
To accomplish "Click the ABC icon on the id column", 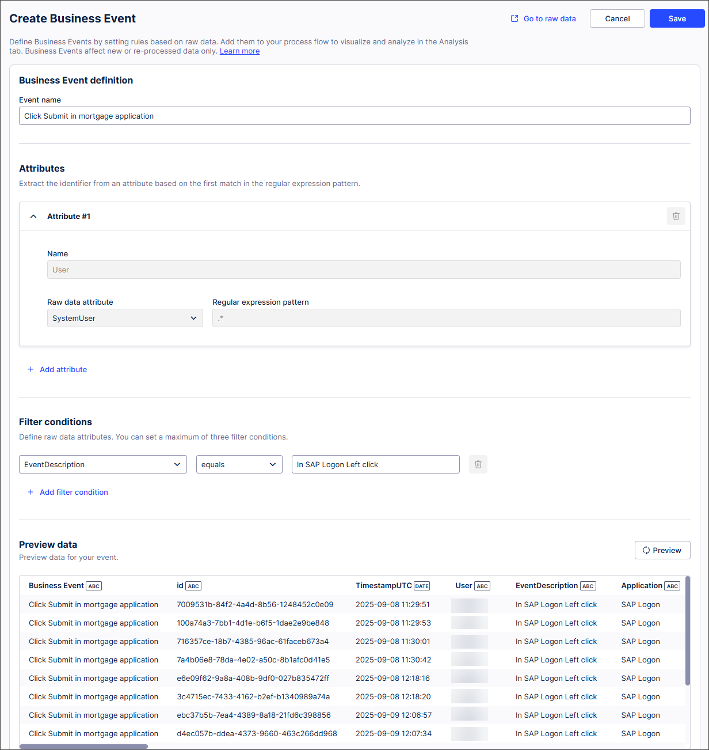I will click(193, 585).
